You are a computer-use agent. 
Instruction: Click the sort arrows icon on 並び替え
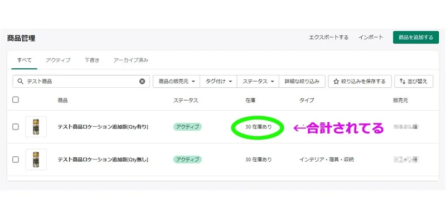coord(403,81)
